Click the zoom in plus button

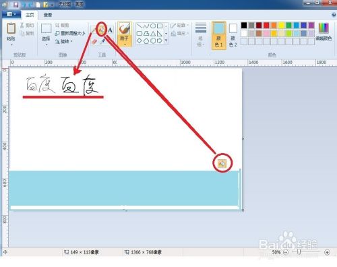click(x=327, y=252)
